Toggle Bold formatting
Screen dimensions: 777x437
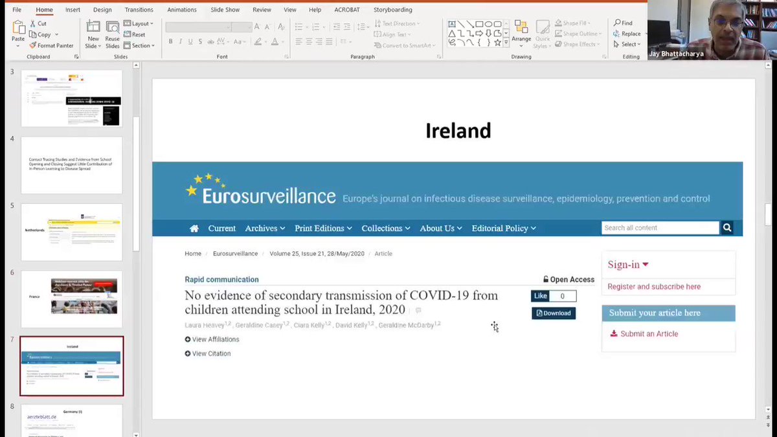pos(171,41)
